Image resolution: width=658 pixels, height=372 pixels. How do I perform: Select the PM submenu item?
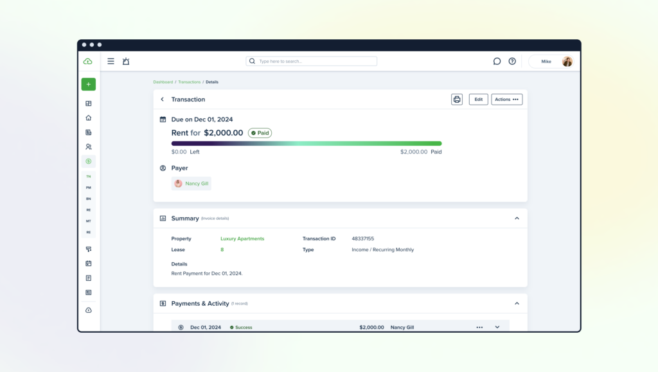click(89, 188)
